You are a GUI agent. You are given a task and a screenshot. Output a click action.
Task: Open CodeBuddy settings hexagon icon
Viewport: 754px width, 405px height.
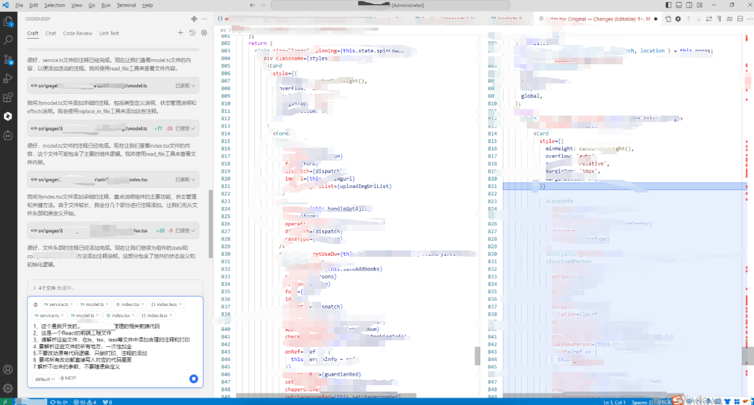(x=204, y=33)
